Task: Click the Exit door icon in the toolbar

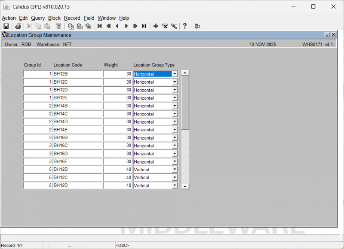Action: [197, 26]
